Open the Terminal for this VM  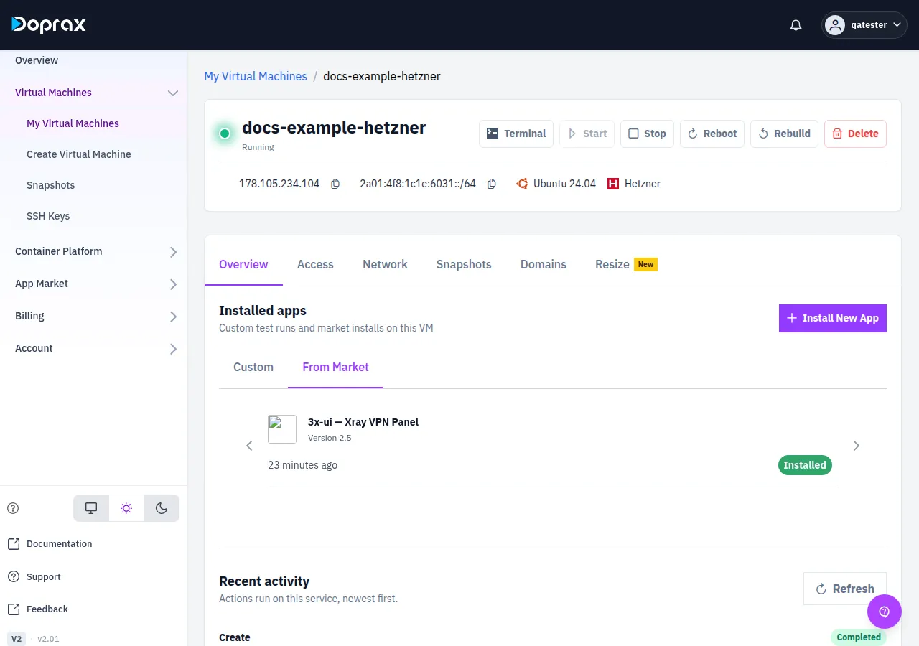click(x=516, y=134)
